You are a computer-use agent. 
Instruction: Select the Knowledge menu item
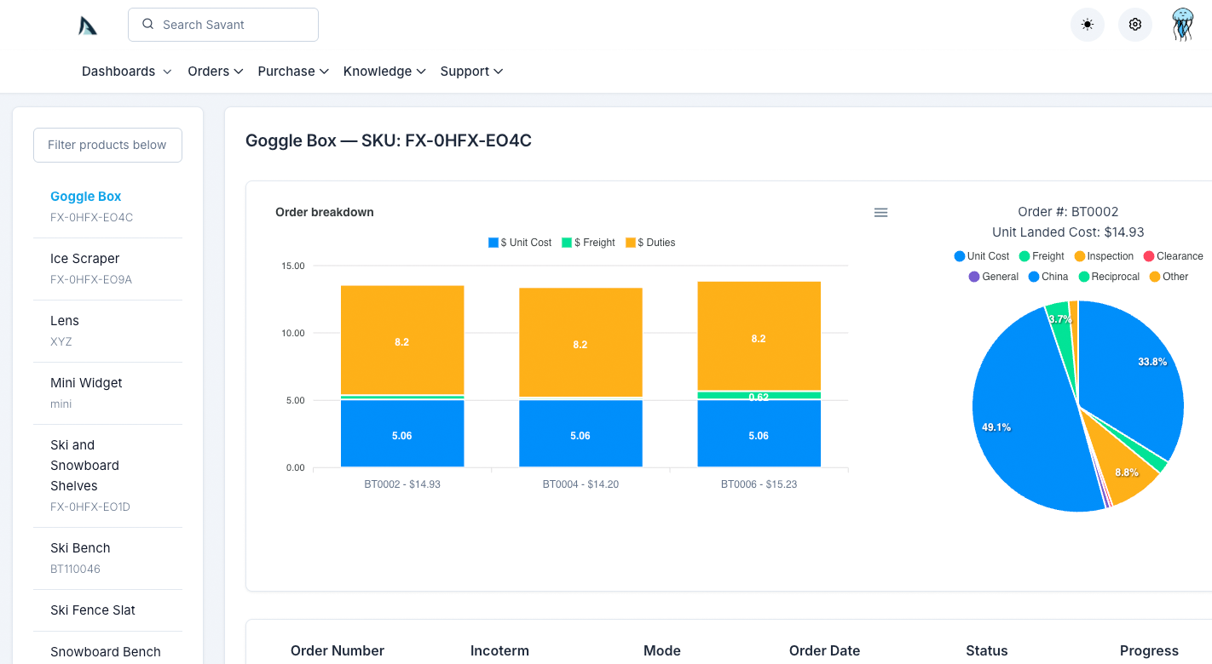384,72
